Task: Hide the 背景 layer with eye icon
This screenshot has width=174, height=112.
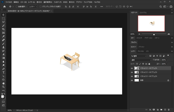Action: pyautogui.click(x=132, y=80)
